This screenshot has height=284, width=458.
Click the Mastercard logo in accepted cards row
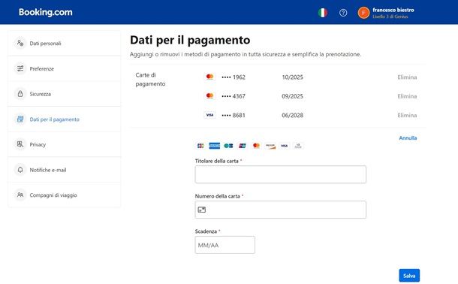[257, 146]
